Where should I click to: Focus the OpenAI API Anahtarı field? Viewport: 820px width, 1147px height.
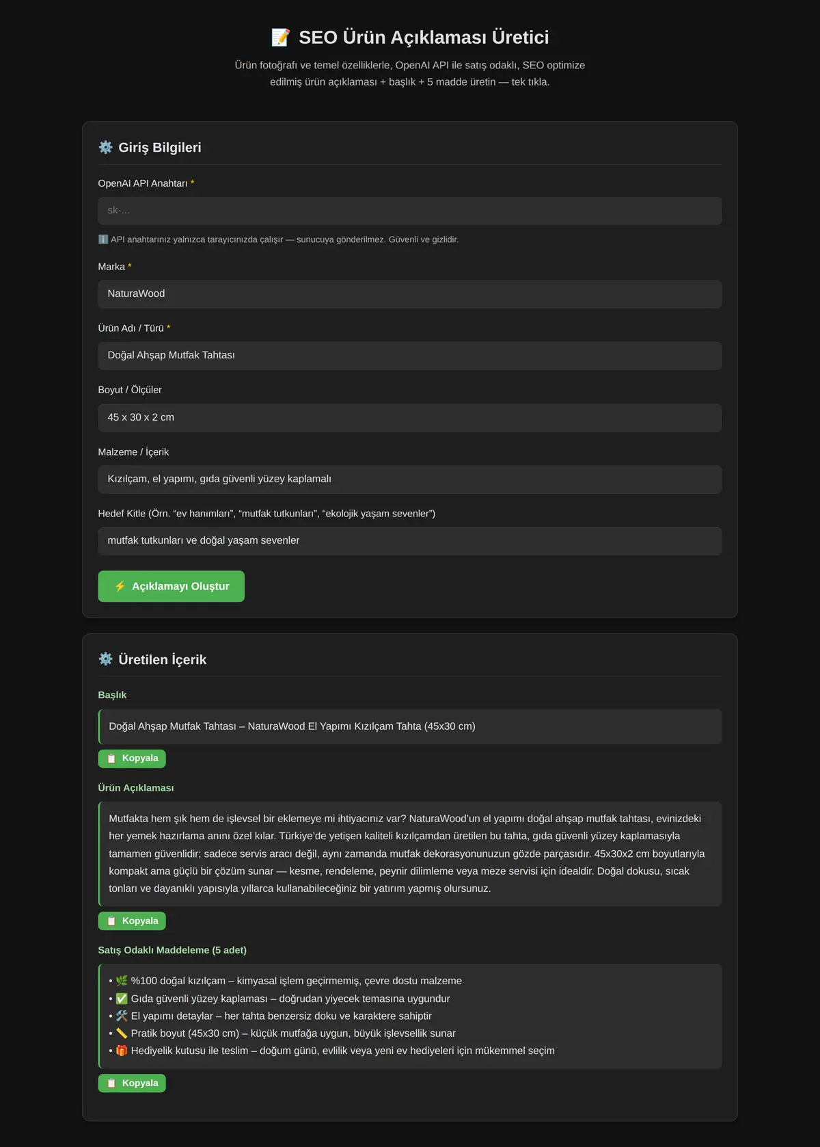[x=410, y=211]
